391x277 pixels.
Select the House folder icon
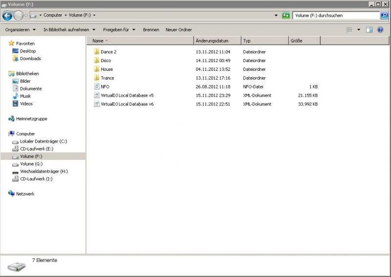[97, 69]
